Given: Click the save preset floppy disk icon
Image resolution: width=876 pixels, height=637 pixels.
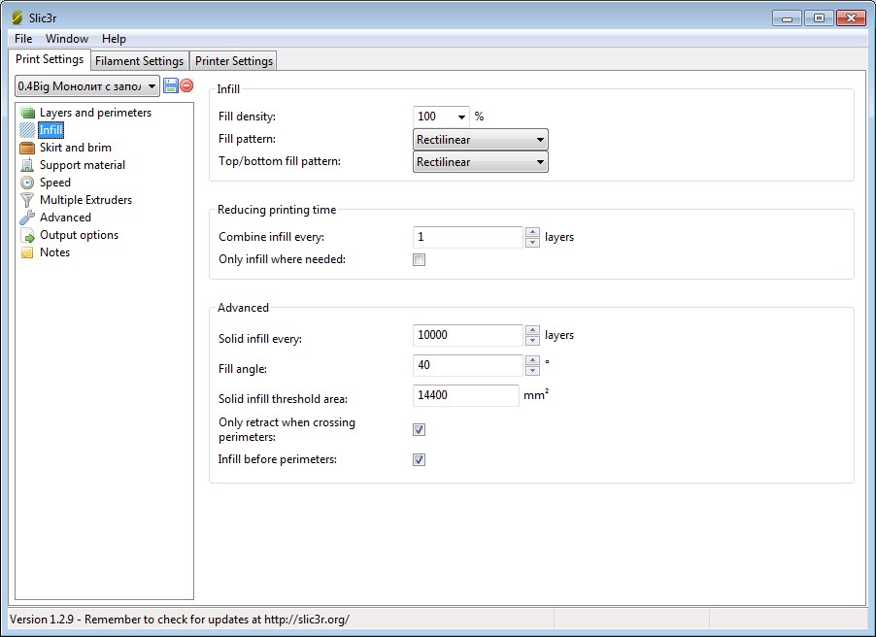Looking at the screenshot, I should 171,86.
